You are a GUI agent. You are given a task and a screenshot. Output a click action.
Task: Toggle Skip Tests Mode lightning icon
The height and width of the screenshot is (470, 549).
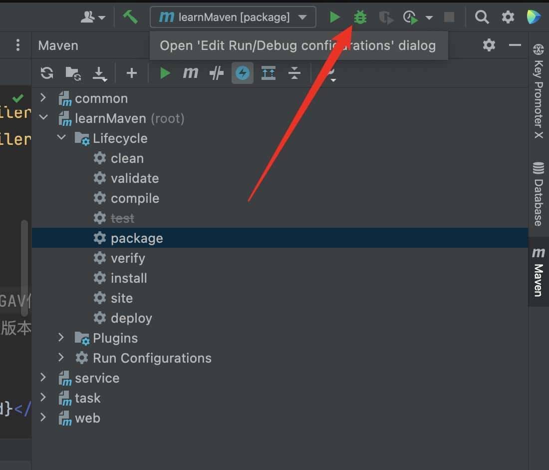coord(243,73)
